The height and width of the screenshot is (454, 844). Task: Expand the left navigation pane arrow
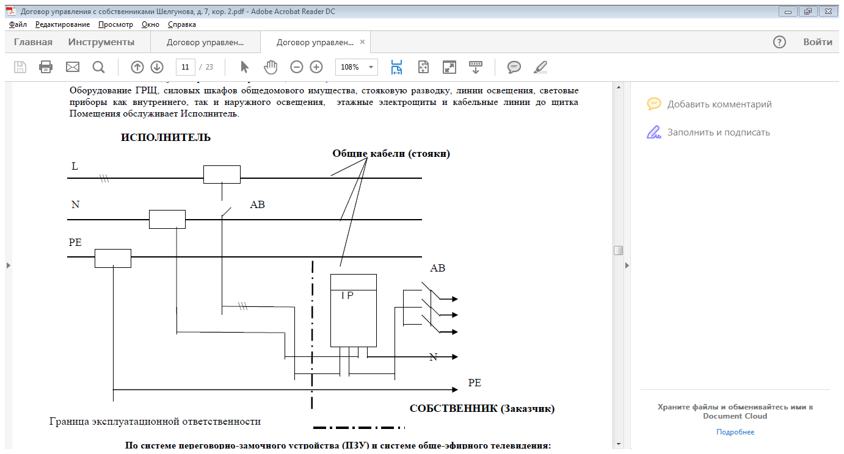[8, 265]
